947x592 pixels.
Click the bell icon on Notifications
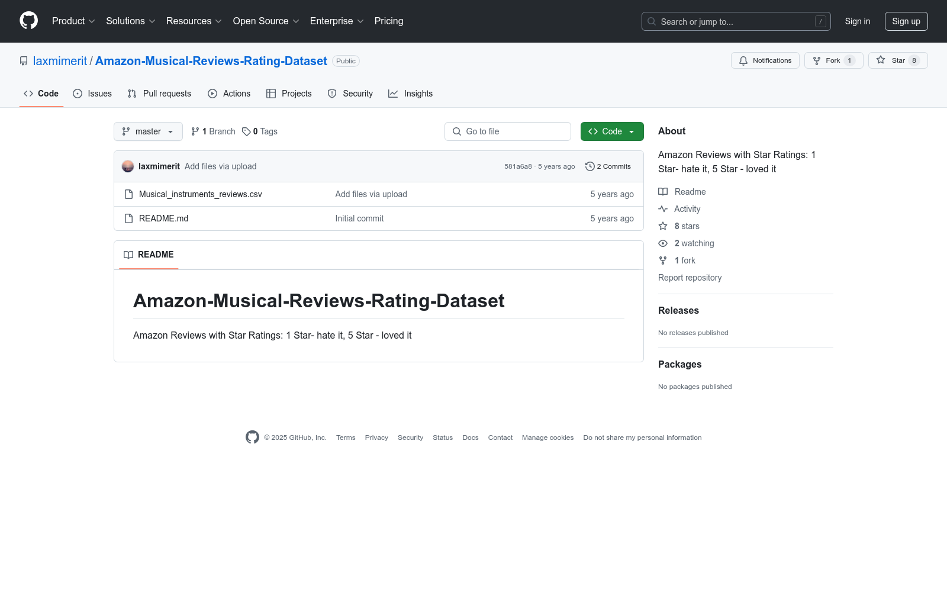tap(743, 60)
